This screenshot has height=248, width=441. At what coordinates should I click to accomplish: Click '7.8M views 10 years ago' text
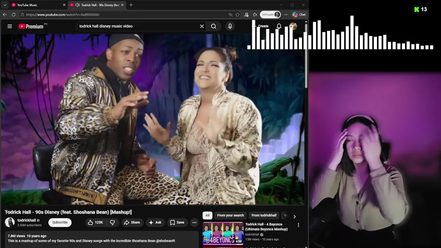tap(27, 236)
